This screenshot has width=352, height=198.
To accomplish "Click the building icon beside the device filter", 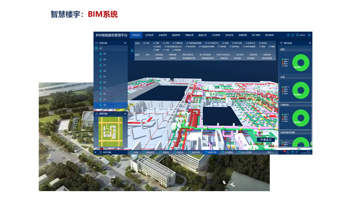I will (132, 51).
